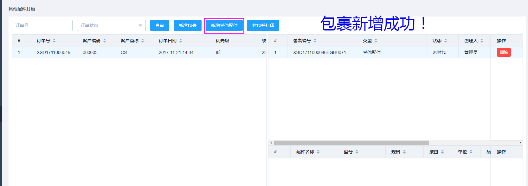
Task: Sort by 客户简称 column sort icon
Action: (143, 41)
